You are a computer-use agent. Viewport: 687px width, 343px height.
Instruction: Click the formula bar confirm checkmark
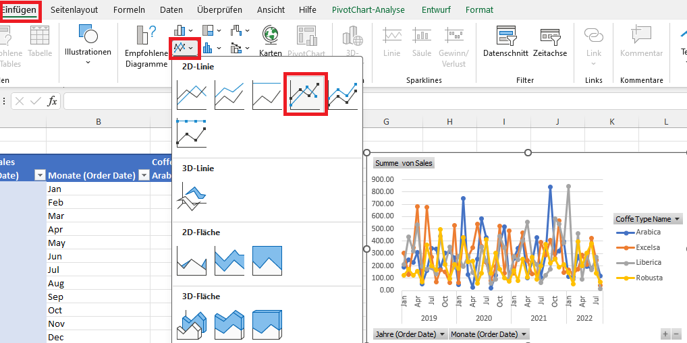(36, 102)
